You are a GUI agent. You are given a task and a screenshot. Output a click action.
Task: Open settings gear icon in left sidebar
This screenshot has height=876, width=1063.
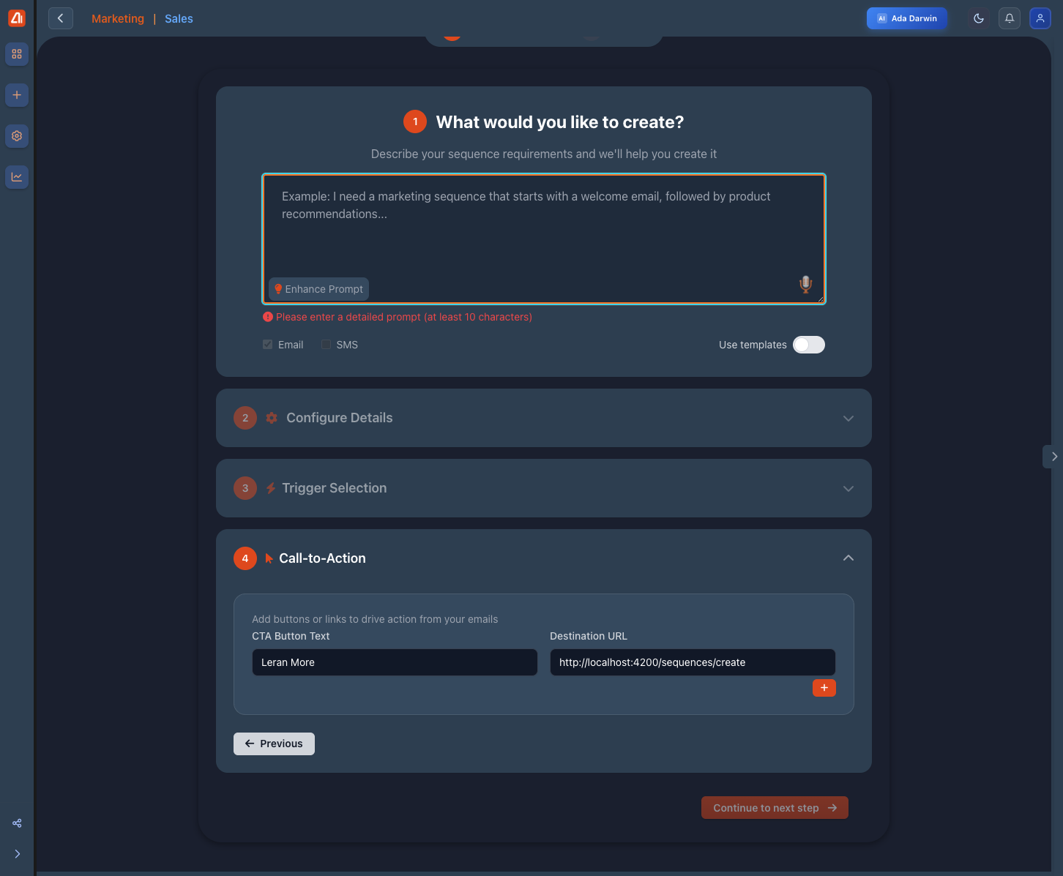[17, 136]
